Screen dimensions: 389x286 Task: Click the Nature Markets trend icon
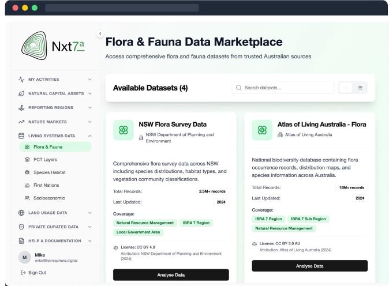tap(21, 122)
